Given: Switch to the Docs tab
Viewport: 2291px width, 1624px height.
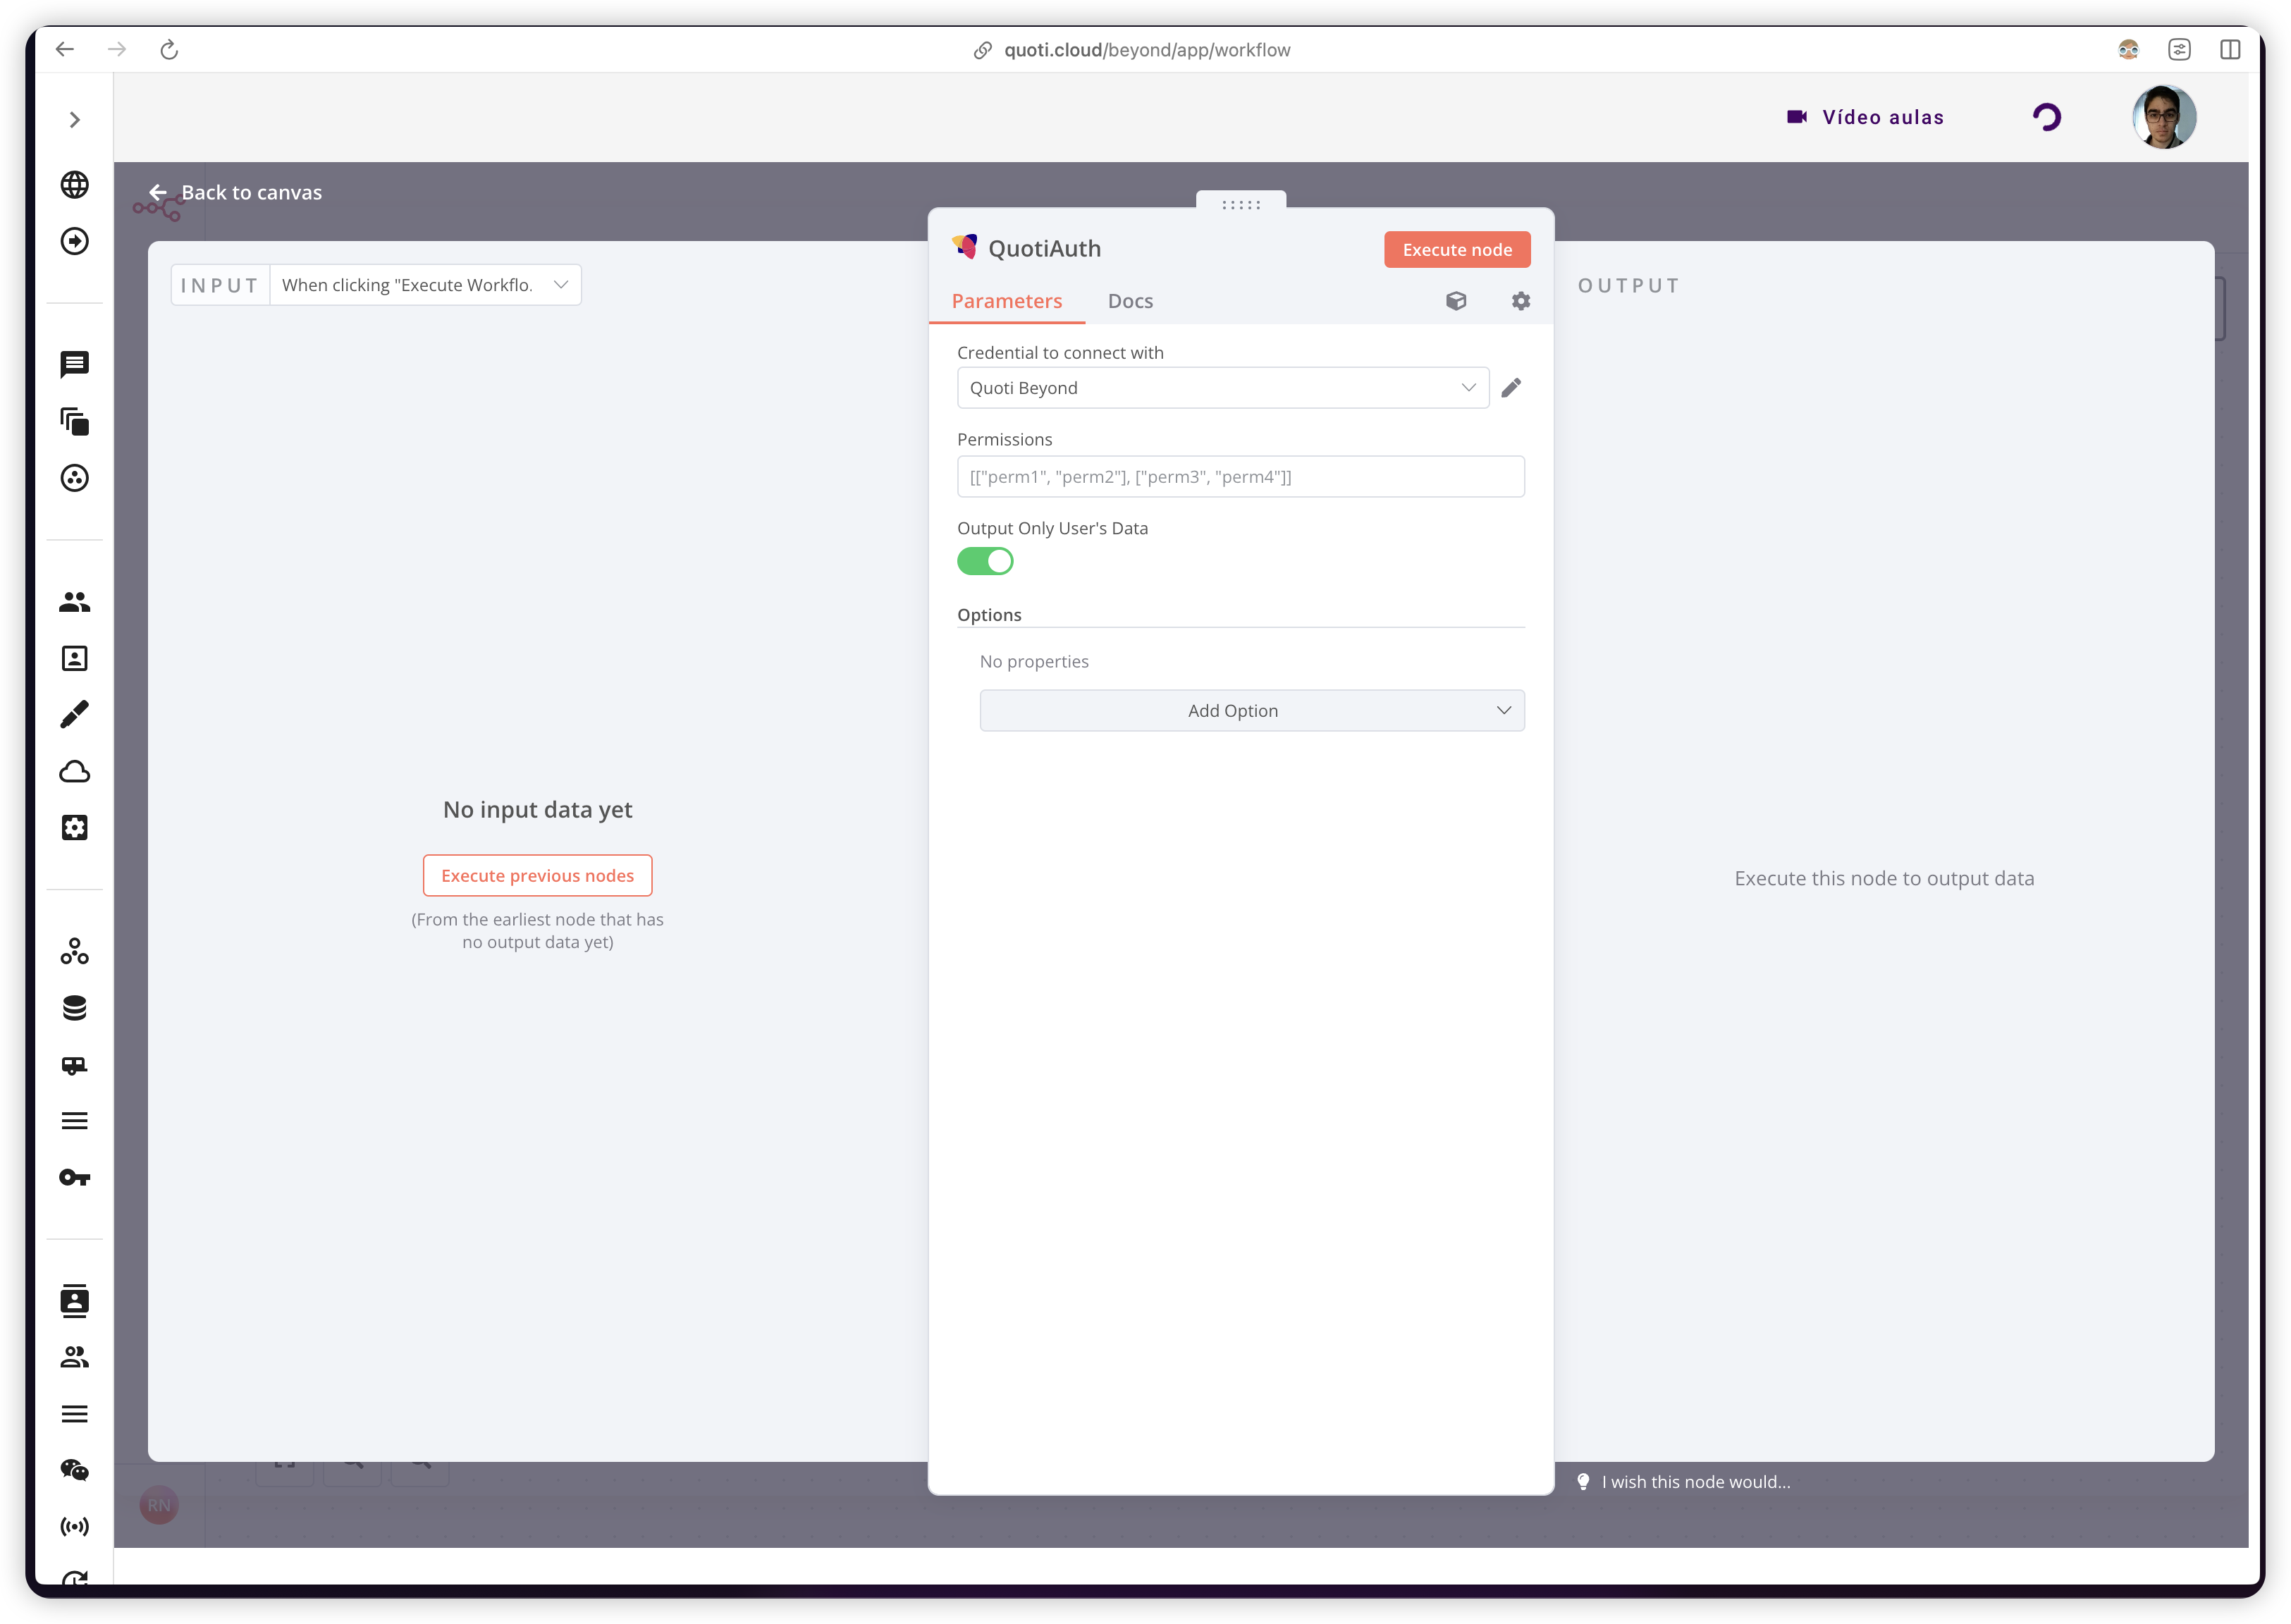Looking at the screenshot, I should (1130, 301).
